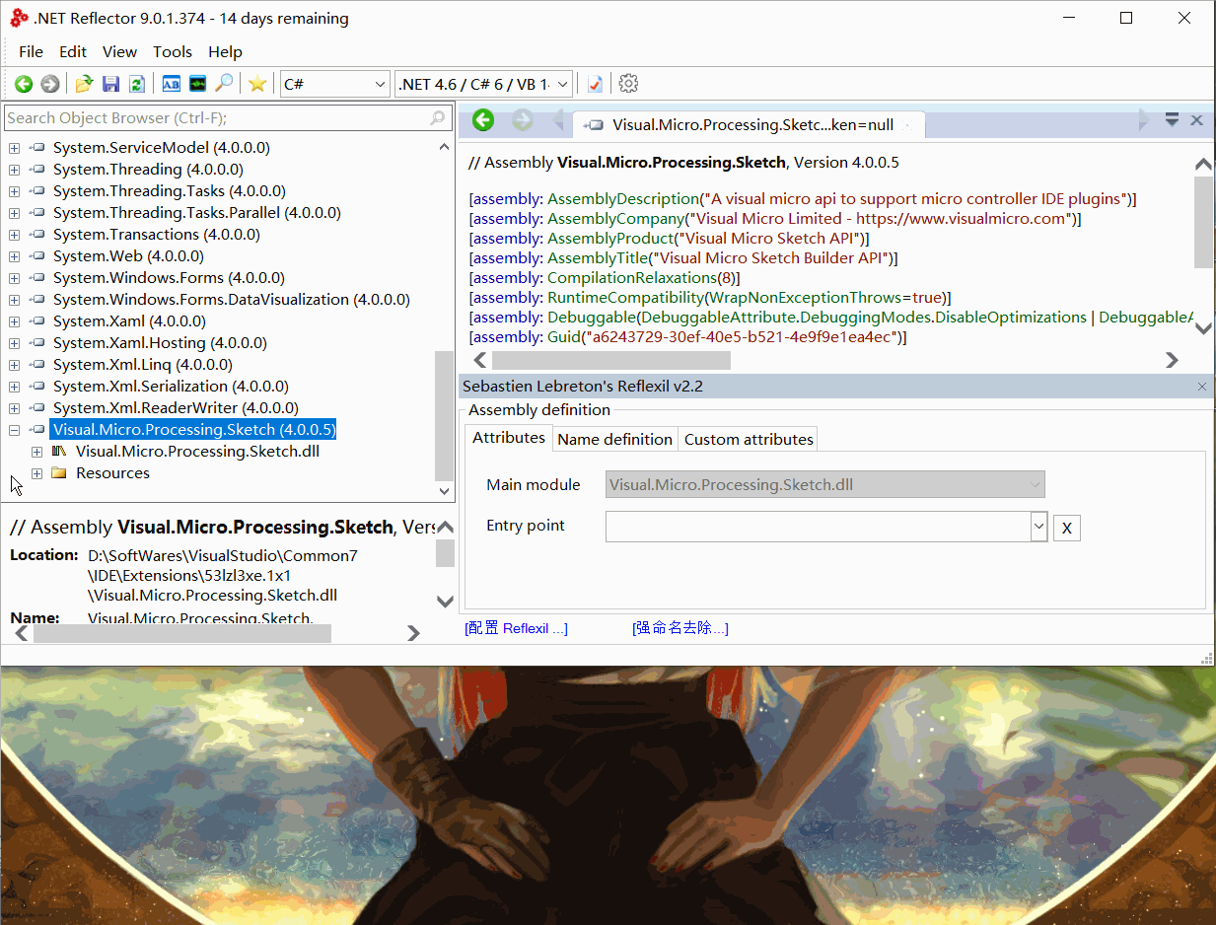This screenshot has width=1216, height=925.
Task: Open the Entry point dropdown
Action: (x=1038, y=528)
